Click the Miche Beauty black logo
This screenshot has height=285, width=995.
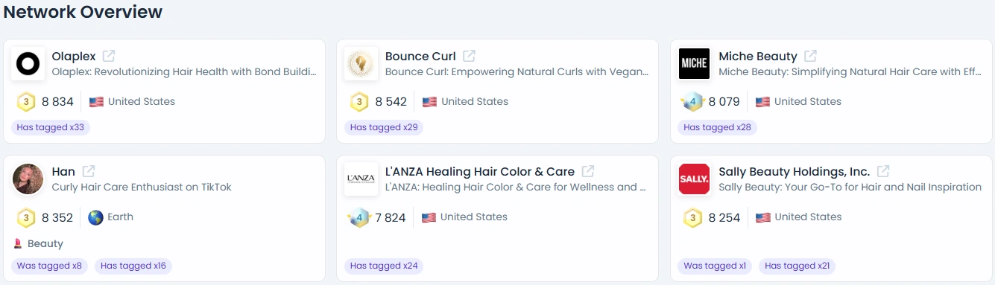(x=695, y=63)
